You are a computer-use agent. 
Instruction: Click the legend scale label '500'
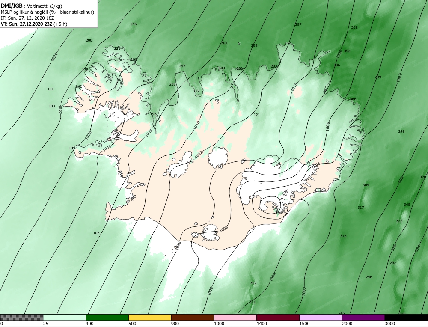(132, 324)
